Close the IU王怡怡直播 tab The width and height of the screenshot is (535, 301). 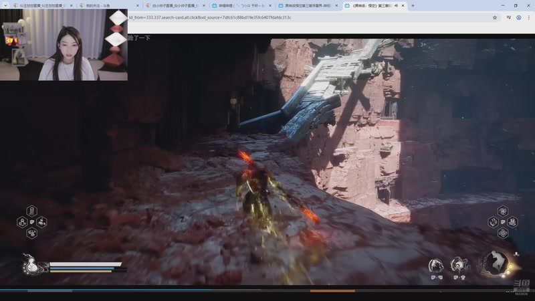coord(72,6)
